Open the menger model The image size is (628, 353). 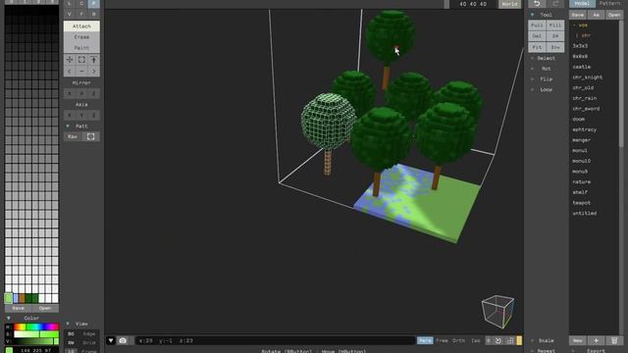point(582,140)
